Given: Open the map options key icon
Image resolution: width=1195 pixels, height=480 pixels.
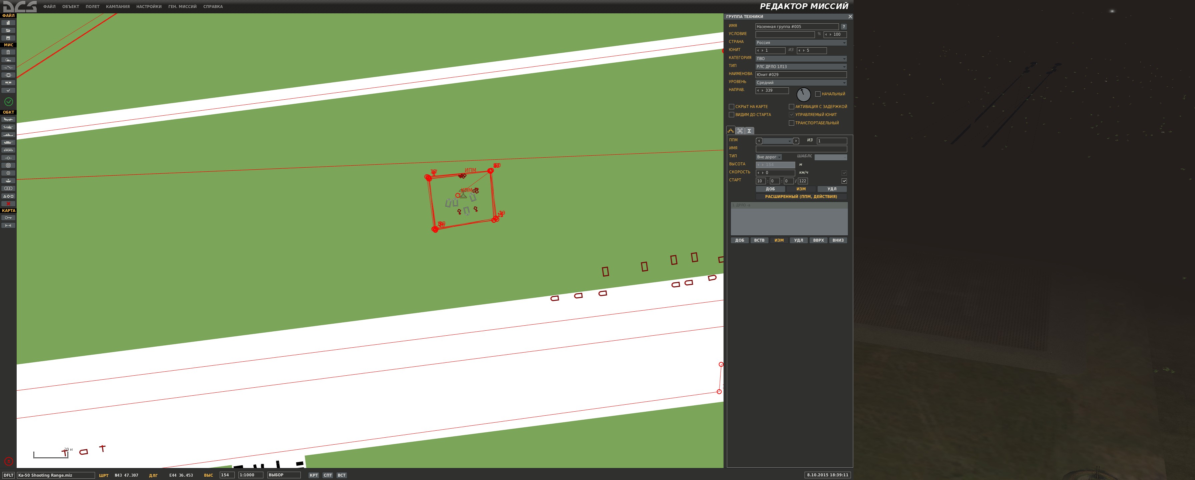Looking at the screenshot, I should pyautogui.click(x=8, y=218).
